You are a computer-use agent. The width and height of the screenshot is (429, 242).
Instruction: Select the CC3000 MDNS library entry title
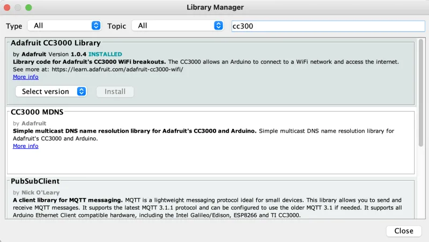click(x=37, y=112)
